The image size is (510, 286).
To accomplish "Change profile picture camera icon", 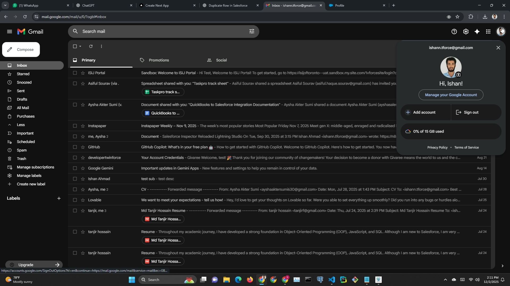I will pos(458,75).
